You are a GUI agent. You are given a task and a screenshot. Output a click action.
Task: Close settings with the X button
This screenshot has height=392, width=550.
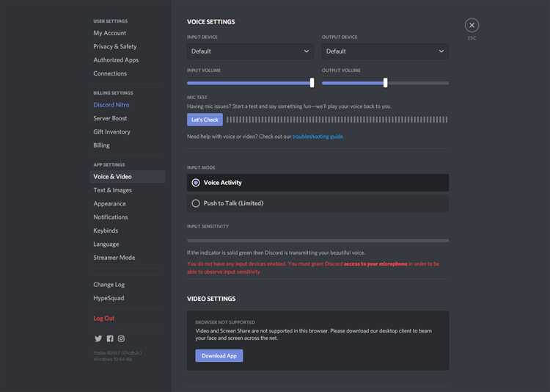point(472,25)
